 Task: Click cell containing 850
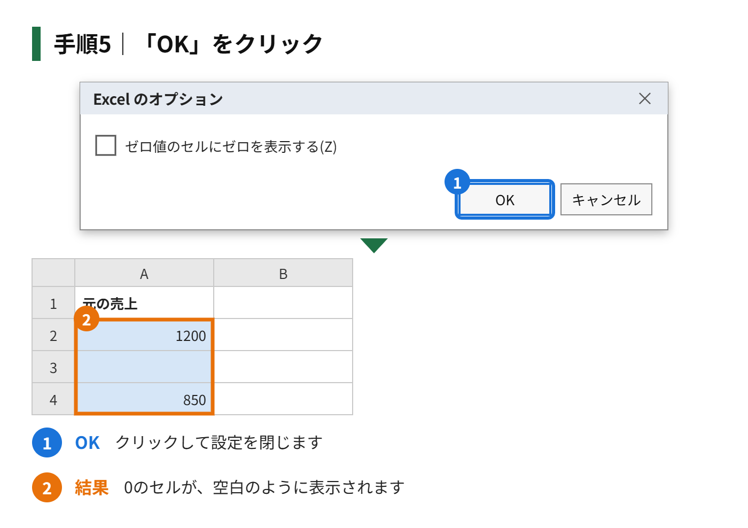(x=144, y=399)
